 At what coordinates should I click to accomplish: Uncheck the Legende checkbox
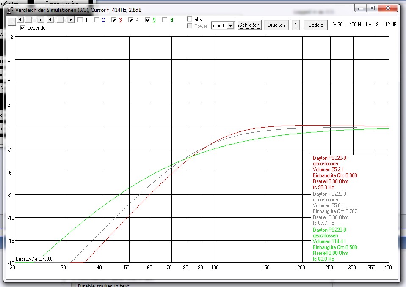[x=22, y=28]
